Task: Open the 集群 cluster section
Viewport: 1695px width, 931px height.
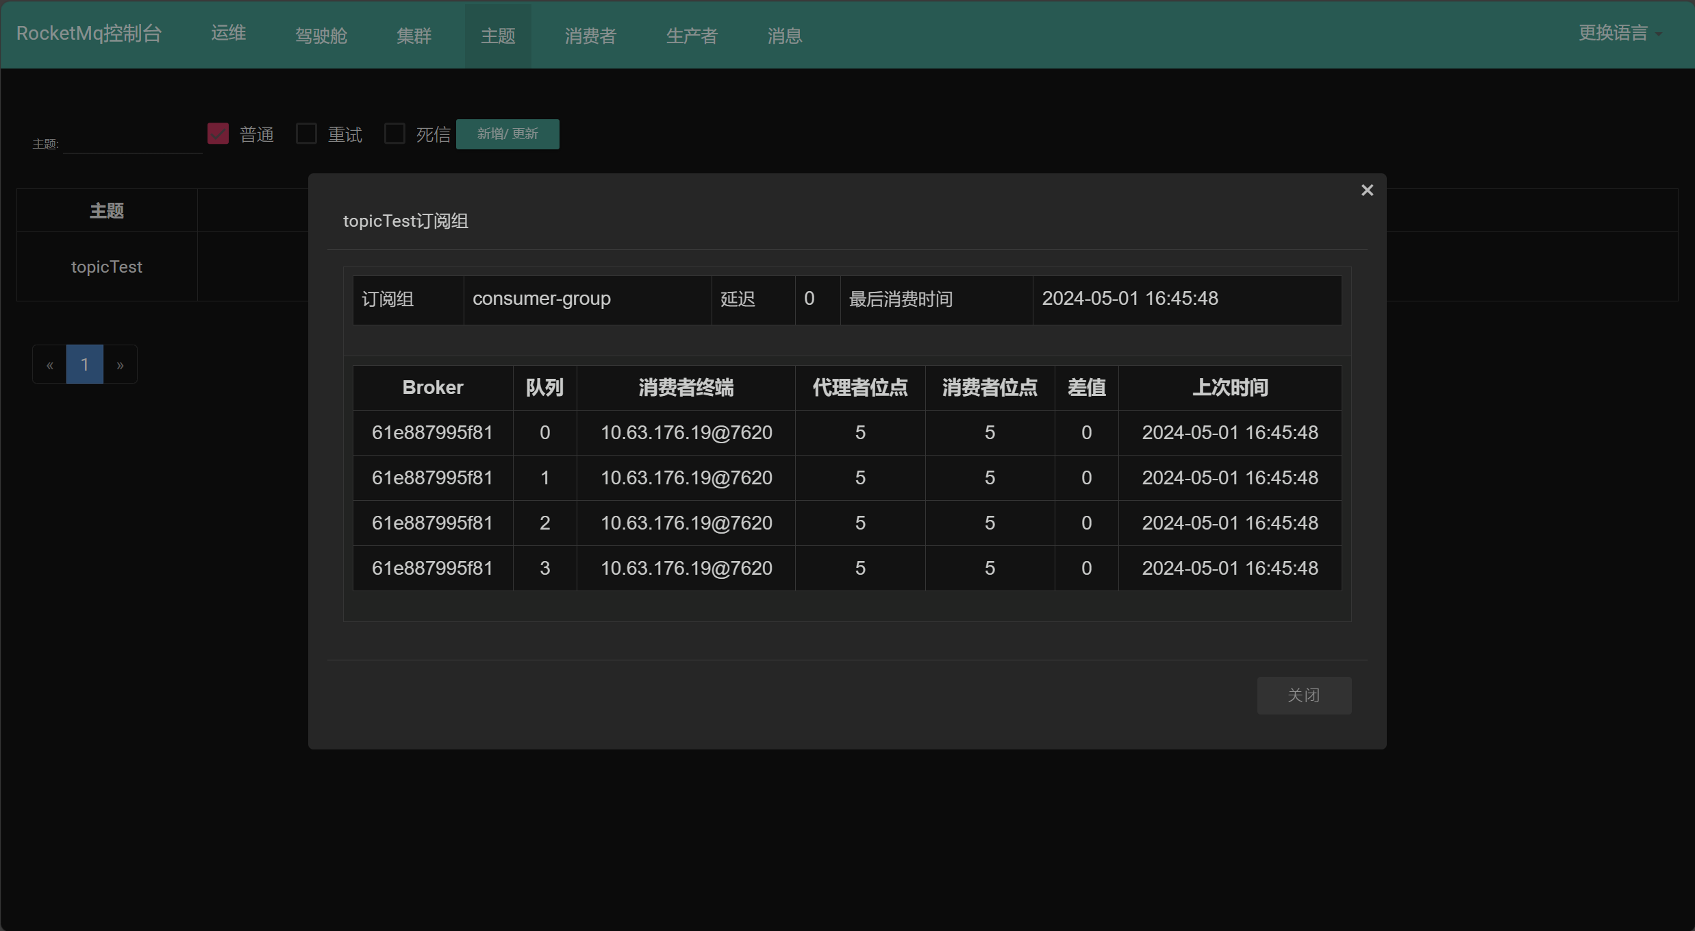Action: point(414,35)
